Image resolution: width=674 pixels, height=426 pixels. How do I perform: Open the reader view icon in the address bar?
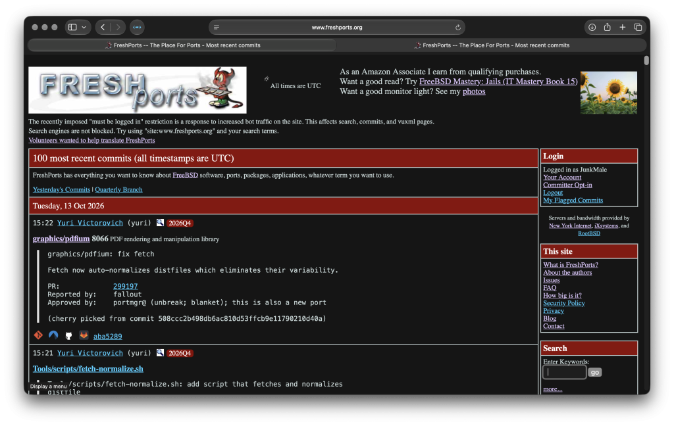[216, 27]
